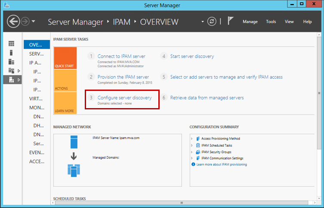Click the IPAM Security Groups lock icon
This screenshot has height=208, width=324.
point(198,152)
